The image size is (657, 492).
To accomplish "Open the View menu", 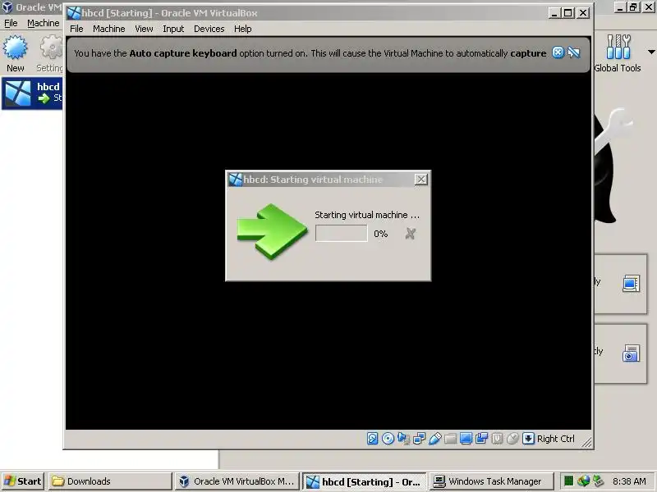I will 144,29.
